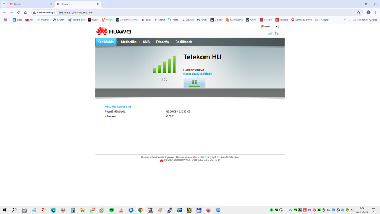Open Calculator from taskbar

click(73, 210)
